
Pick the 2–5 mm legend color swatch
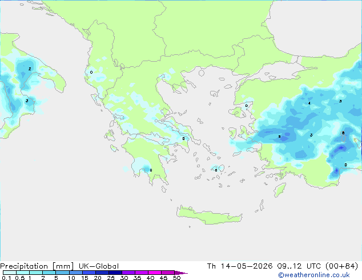tap(49, 273)
